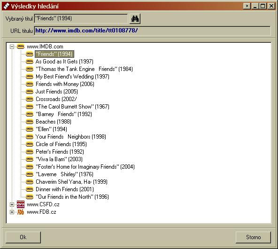Select "The Carol Burnett Show" (1967)
Viewport: 278px width, 249px height.
(72, 107)
